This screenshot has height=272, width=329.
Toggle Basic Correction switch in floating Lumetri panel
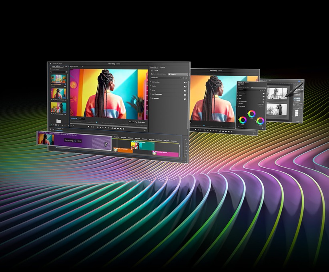[263, 93]
